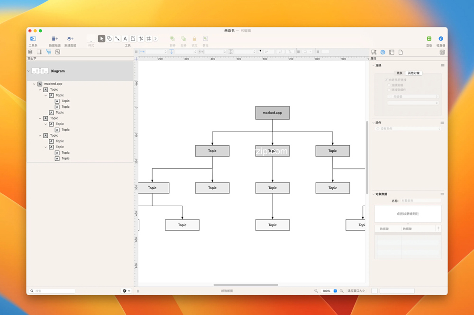Click the macked.app box on canvas

tap(273, 113)
